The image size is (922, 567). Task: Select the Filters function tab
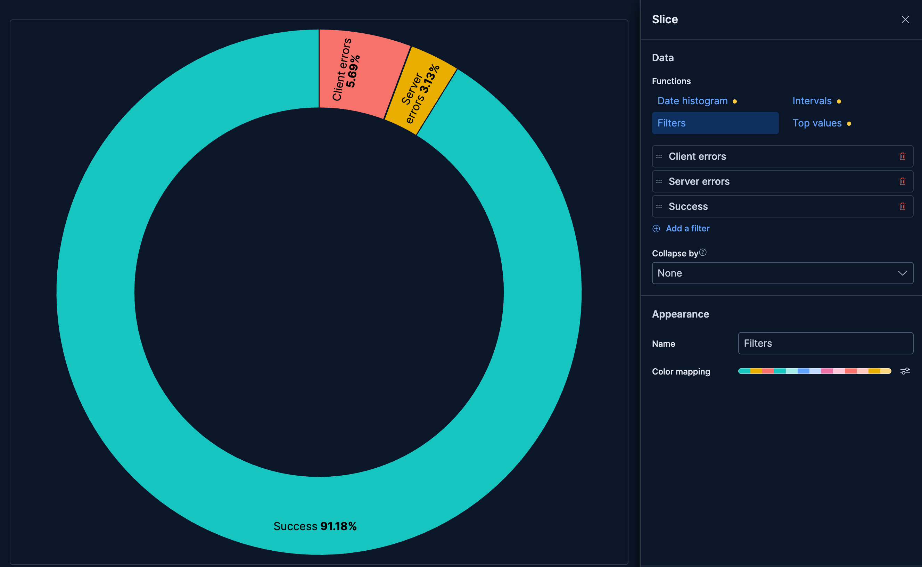tap(671, 123)
